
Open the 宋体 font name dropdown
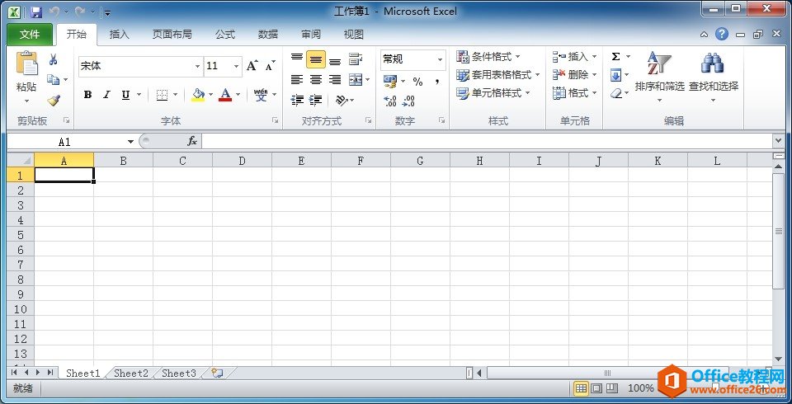[x=197, y=66]
